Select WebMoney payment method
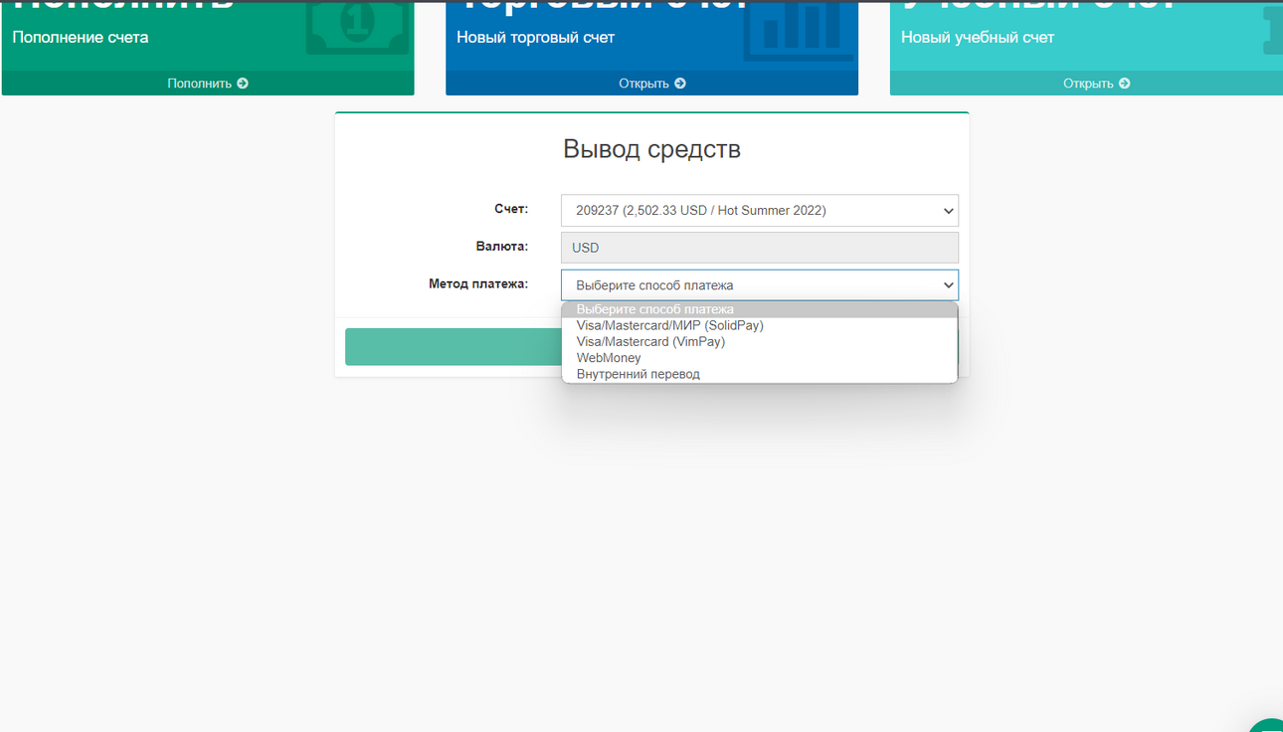The width and height of the screenshot is (1283, 732). pos(760,358)
